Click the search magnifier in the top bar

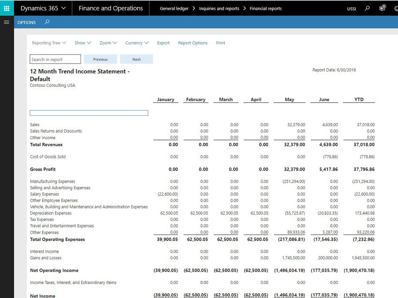367,7
